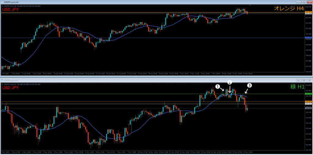Minimize the USDJPY H1 chart window
The width and height of the screenshot is (313, 155).
(299, 80)
